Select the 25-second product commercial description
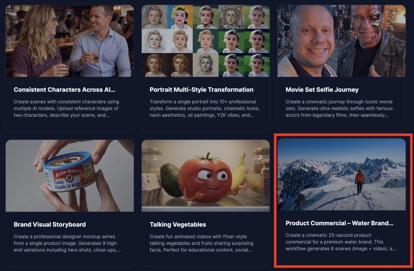Screen dimensions: 414x271 341,242
